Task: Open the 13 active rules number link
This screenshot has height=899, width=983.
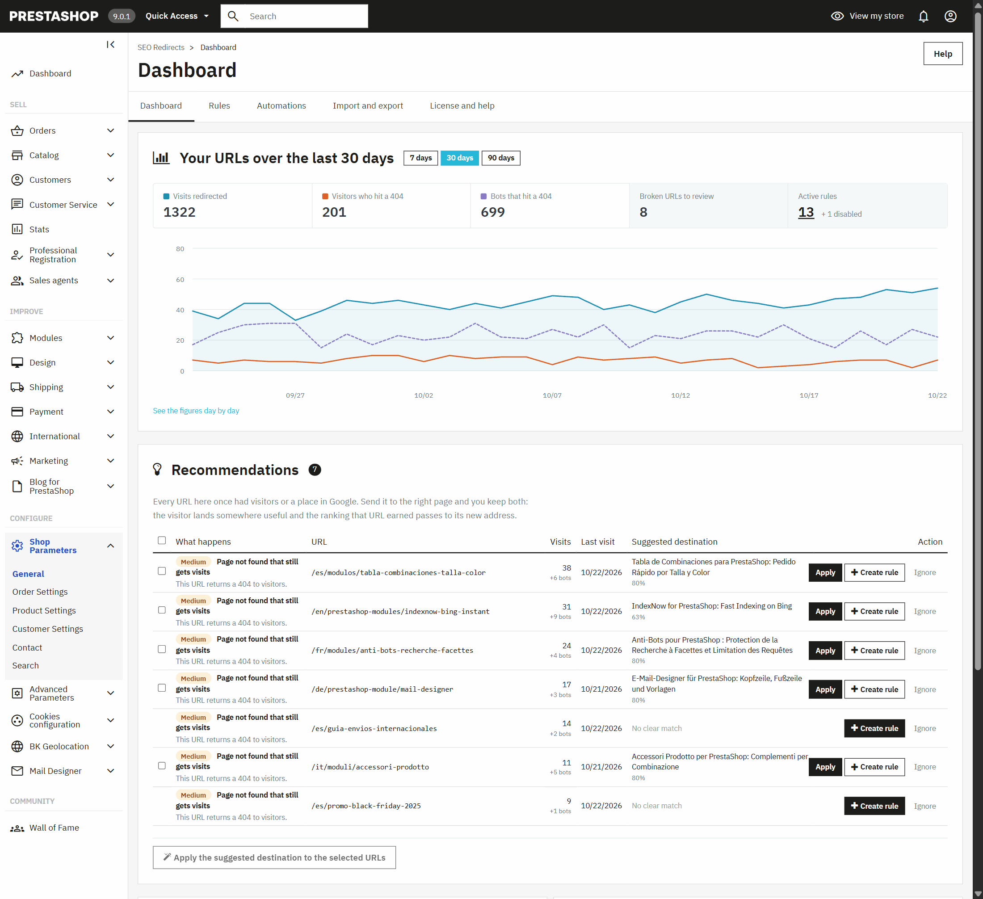Action: pos(806,213)
